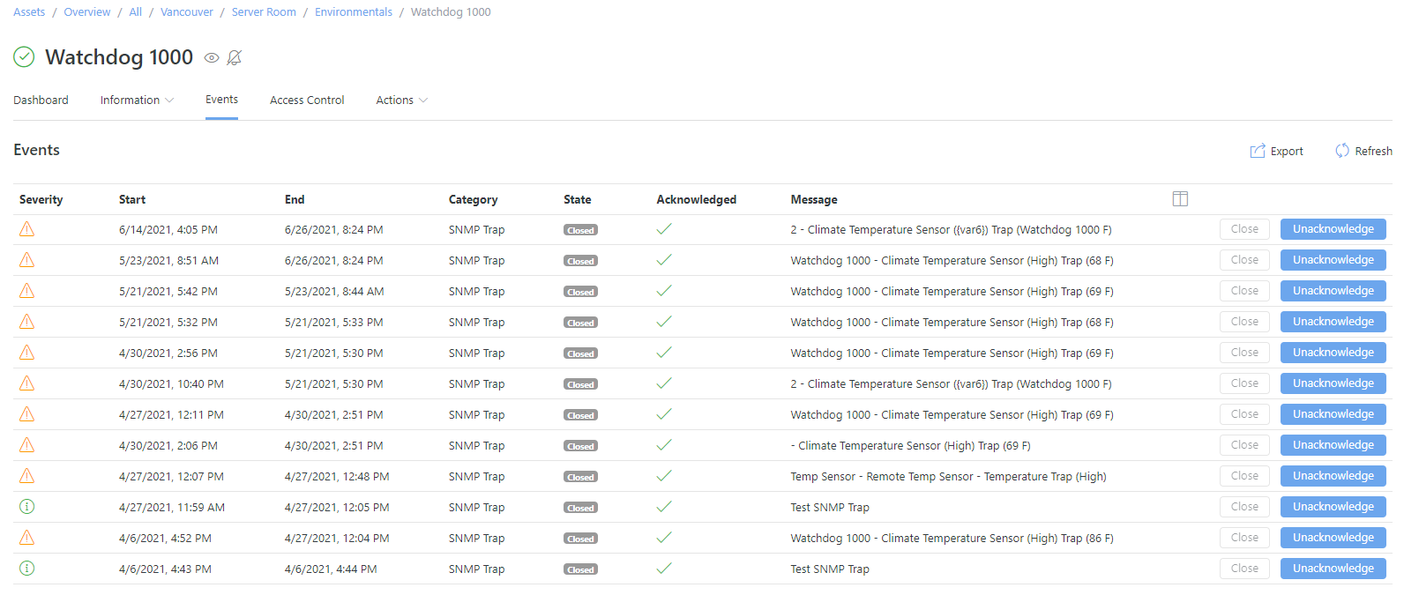This screenshot has width=1404, height=595.
Task: Unacknowledge the Remote Temp Sensor event
Action: [1333, 476]
